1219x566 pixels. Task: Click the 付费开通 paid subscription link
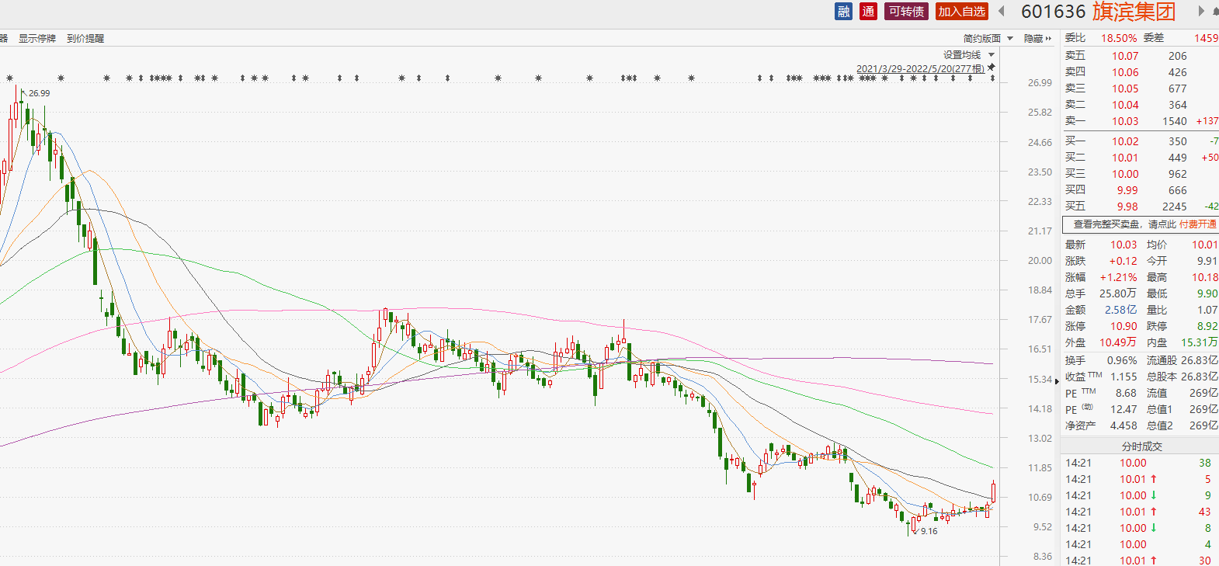[x=1197, y=224]
